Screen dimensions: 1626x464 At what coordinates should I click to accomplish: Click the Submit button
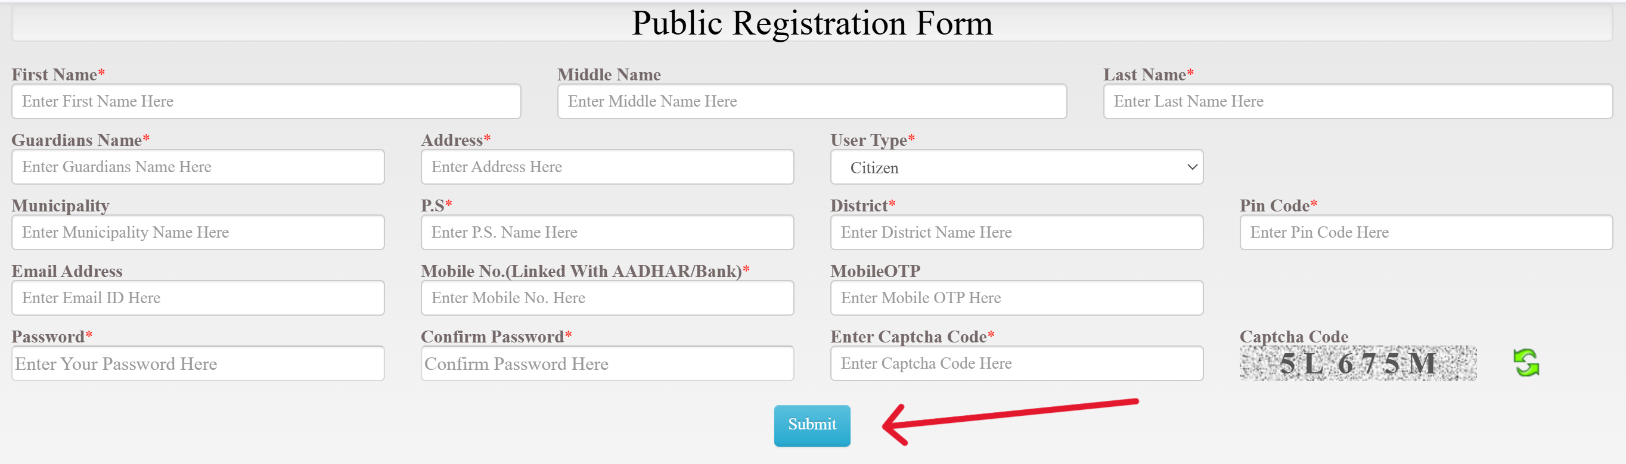tap(812, 425)
